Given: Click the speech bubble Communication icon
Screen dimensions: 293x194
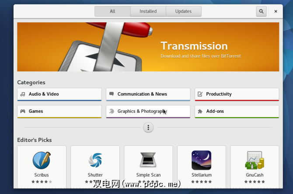Looking at the screenshot, I should tap(112, 94).
